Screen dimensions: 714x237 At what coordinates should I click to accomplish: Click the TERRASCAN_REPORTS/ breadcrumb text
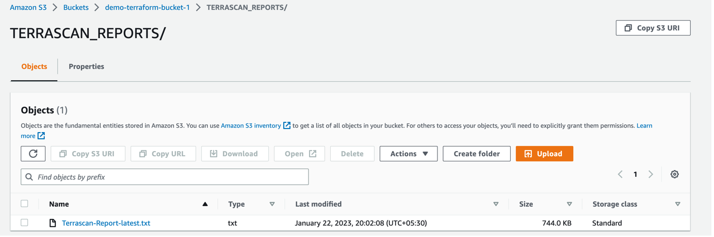click(248, 8)
